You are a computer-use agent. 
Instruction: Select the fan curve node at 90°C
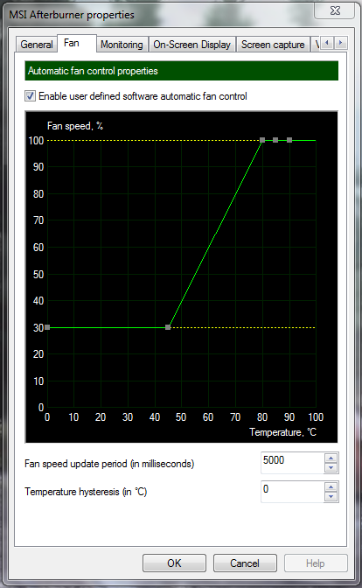(x=289, y=140)
